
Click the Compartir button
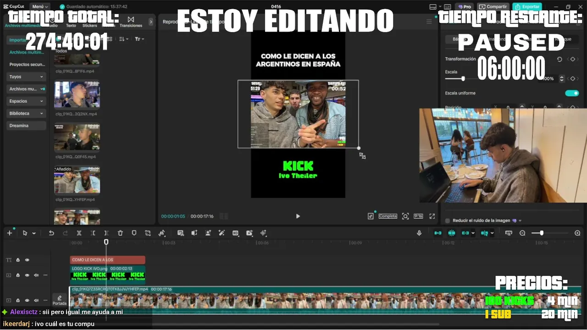pyautogui.click(x=493, y=6)
